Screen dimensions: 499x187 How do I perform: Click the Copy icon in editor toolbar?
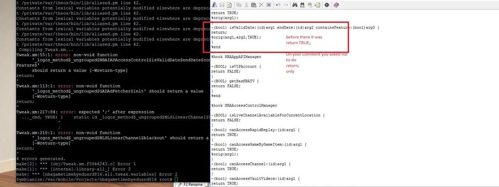pyautogui.click(x=239, y=5)
